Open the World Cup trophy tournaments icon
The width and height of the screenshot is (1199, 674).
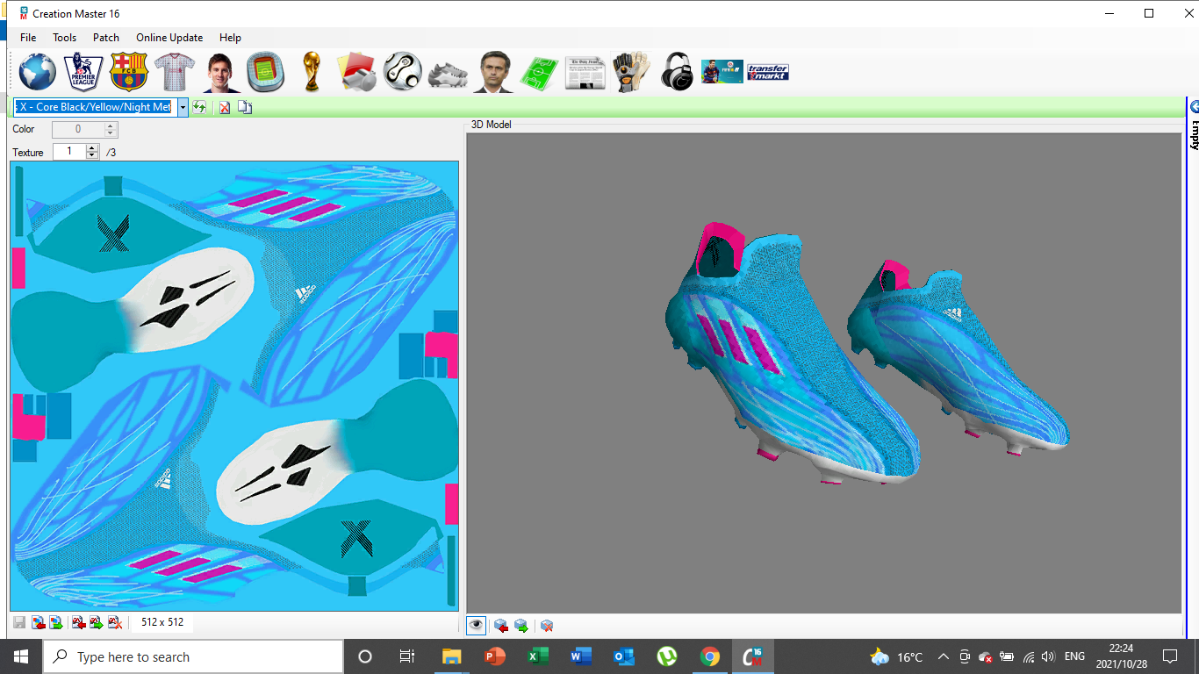point(311,72)
